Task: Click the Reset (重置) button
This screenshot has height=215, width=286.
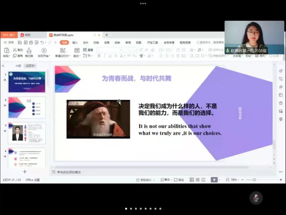Action: [88, 50]
